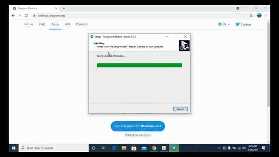View site security lock information

[34, 16]
